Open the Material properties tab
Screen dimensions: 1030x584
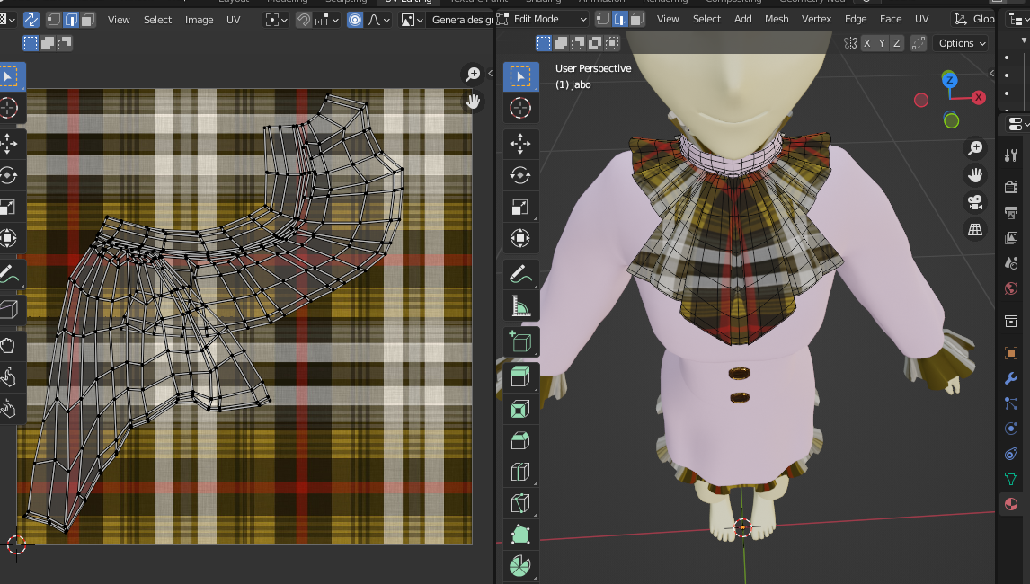pyautogui.click(x=1012, y=504)
